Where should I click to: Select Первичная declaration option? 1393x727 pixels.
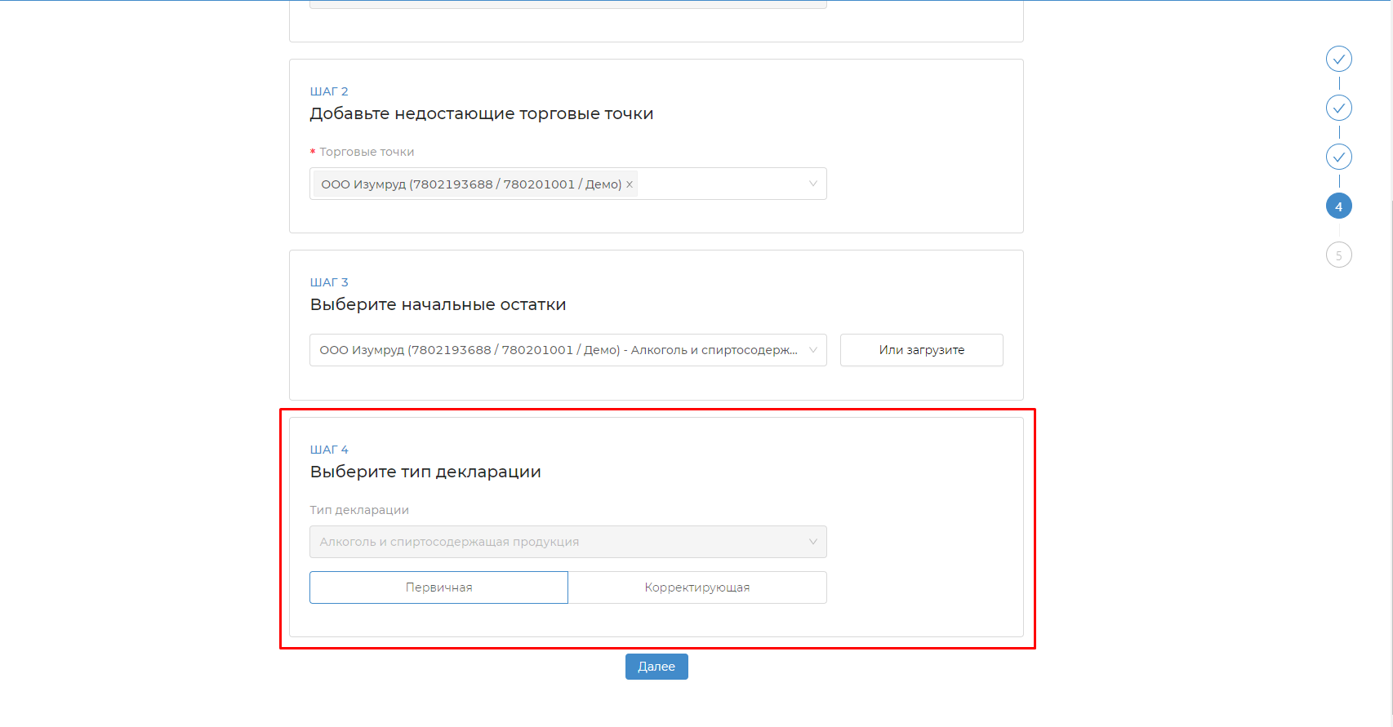pos(438,587)
